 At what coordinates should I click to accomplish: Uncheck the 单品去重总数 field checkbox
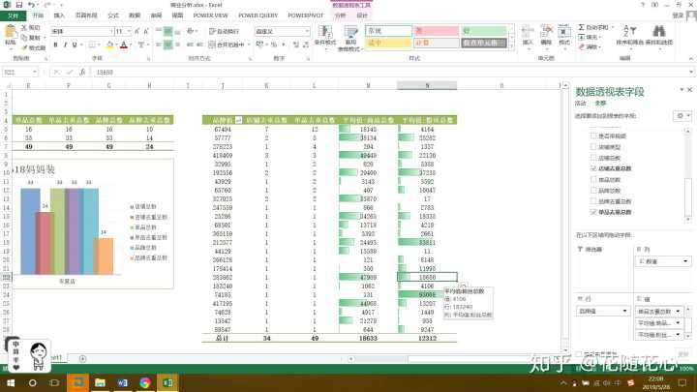click(x=591, y=211)
